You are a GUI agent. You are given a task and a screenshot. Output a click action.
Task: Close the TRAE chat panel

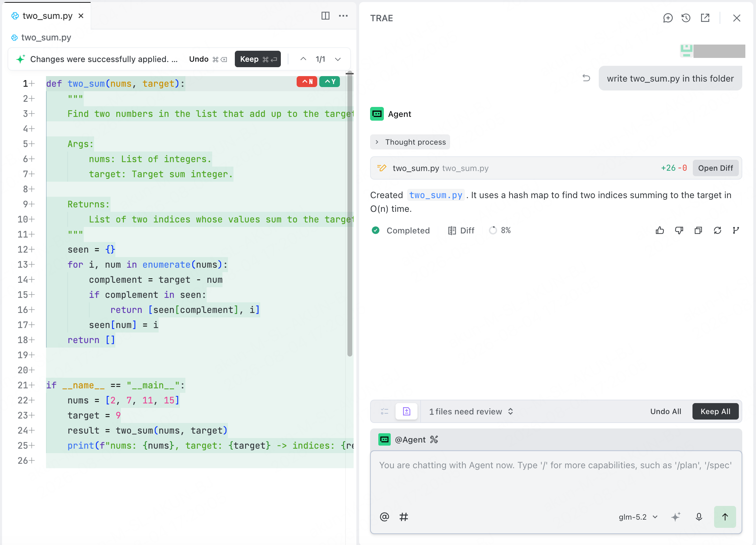(x=737, y=18)
